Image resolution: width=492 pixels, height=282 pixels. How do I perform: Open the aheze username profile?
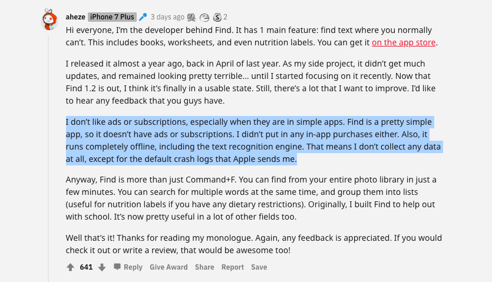coord(75,17)
